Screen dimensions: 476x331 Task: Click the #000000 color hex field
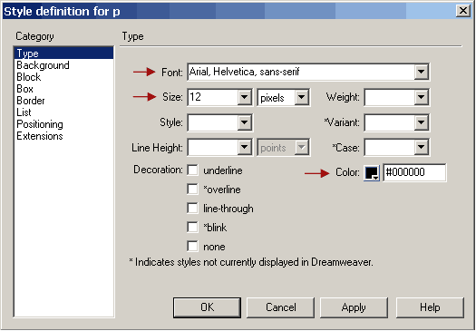tap(414, 172)
